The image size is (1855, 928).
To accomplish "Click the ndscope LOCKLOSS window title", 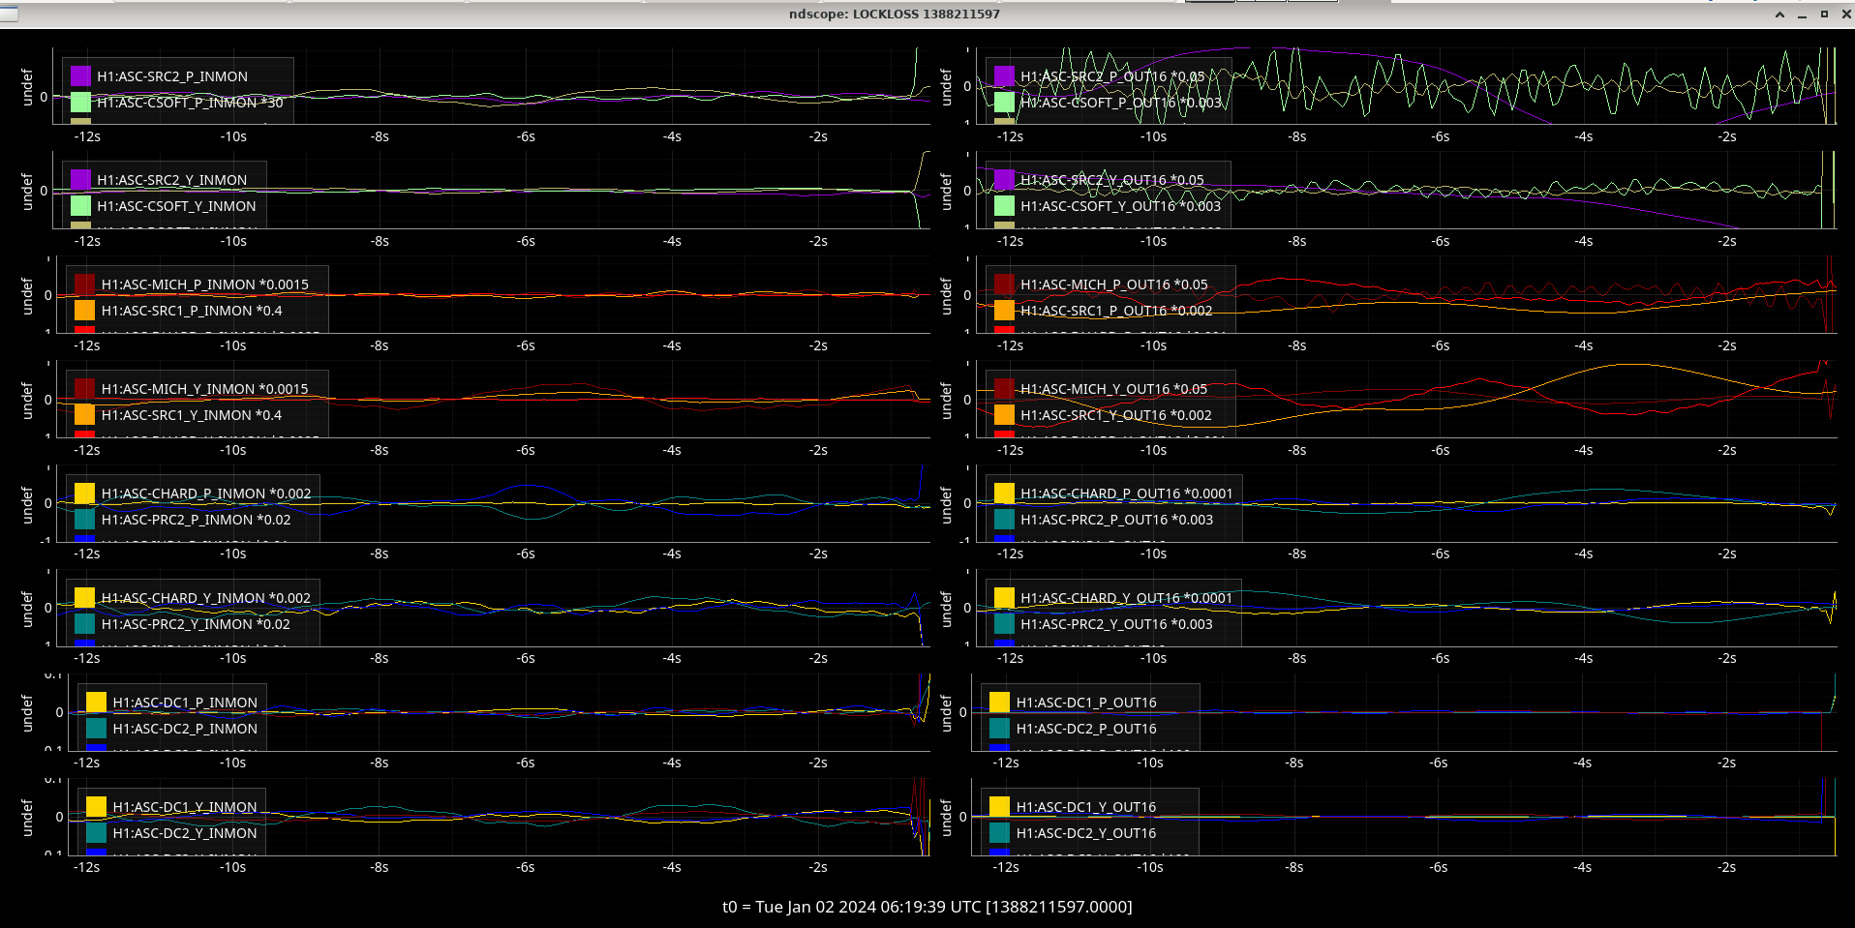I will 895,14.
